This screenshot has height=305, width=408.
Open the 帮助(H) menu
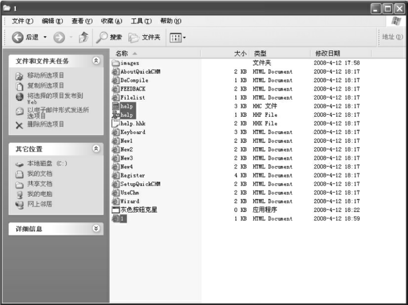(x=171, y=21)
